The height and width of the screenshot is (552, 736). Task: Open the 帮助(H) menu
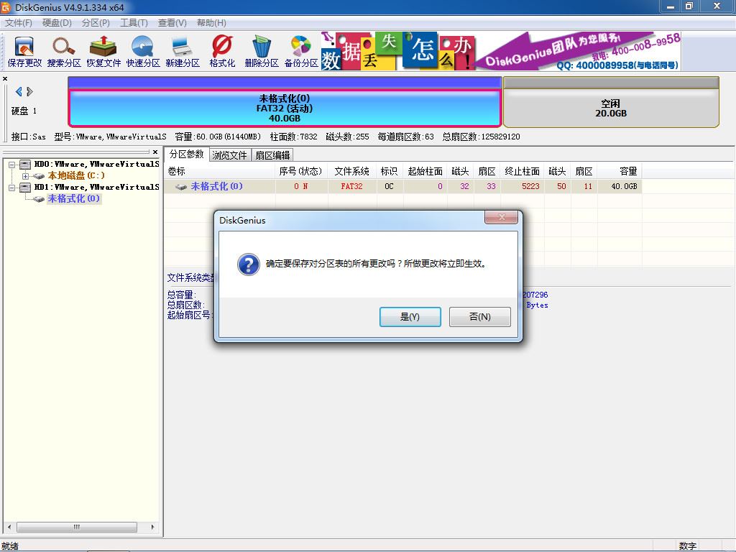211,22
